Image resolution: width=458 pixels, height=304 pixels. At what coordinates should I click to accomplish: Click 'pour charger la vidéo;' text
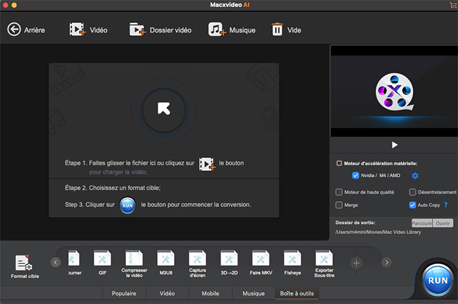click(x=118, y=172)
